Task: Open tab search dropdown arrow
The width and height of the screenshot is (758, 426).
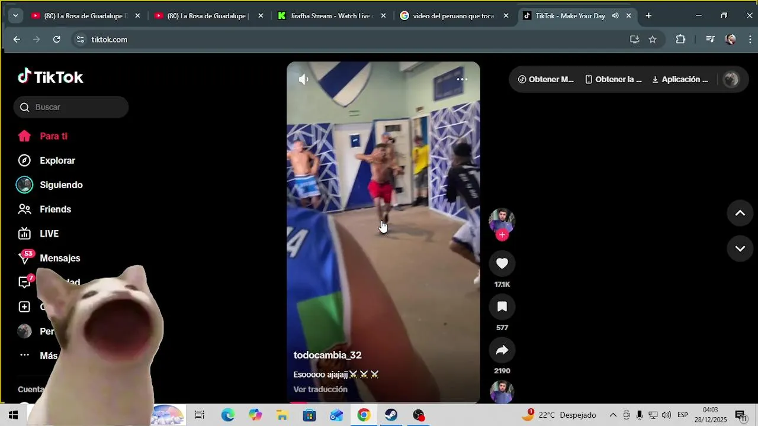Action: (x=15, y=16)
